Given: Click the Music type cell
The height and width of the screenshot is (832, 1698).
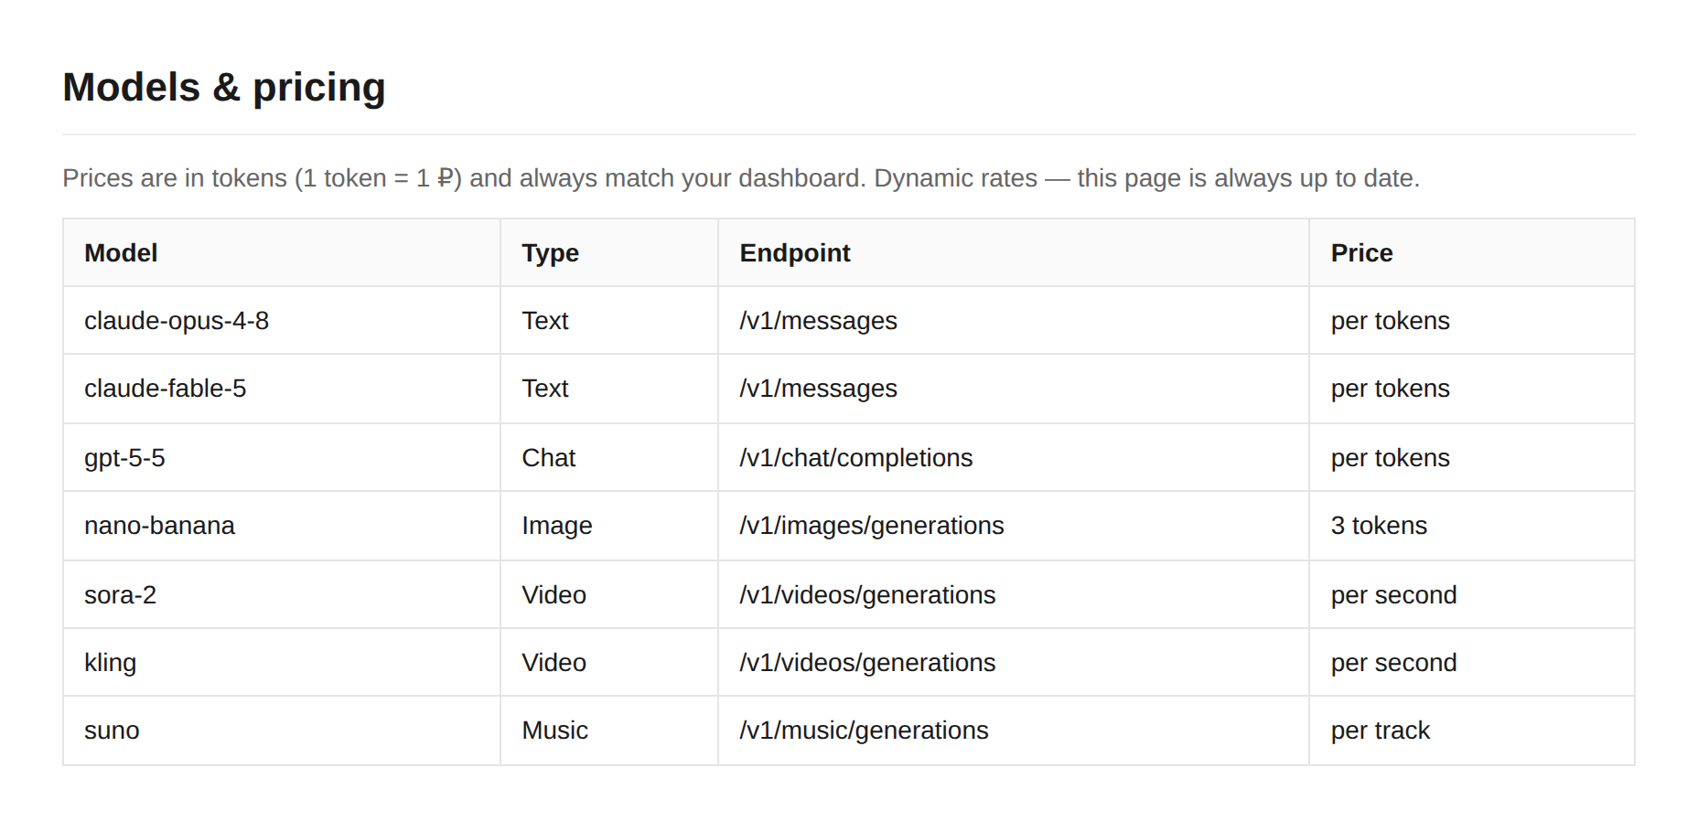Looking at the screenshot, I should pos(609,731).
